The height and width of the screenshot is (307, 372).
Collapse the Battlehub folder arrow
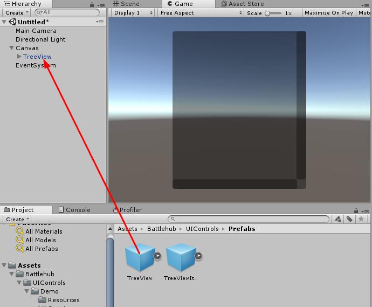tap(12, 274)
